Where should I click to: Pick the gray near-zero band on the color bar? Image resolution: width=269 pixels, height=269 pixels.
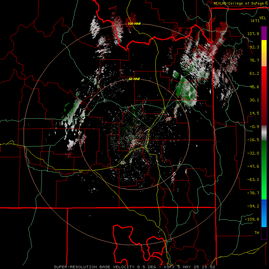(x=264, y=133)
